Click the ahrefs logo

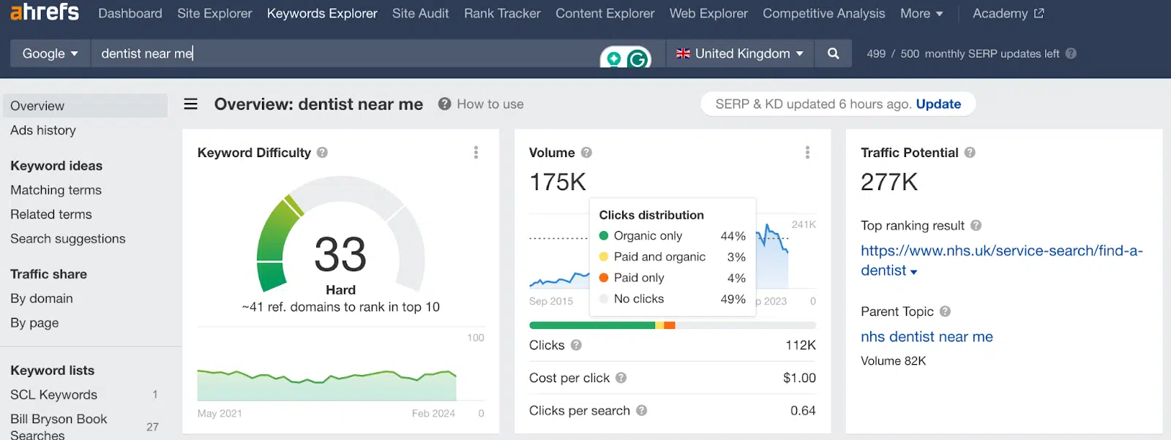[45, 12]
